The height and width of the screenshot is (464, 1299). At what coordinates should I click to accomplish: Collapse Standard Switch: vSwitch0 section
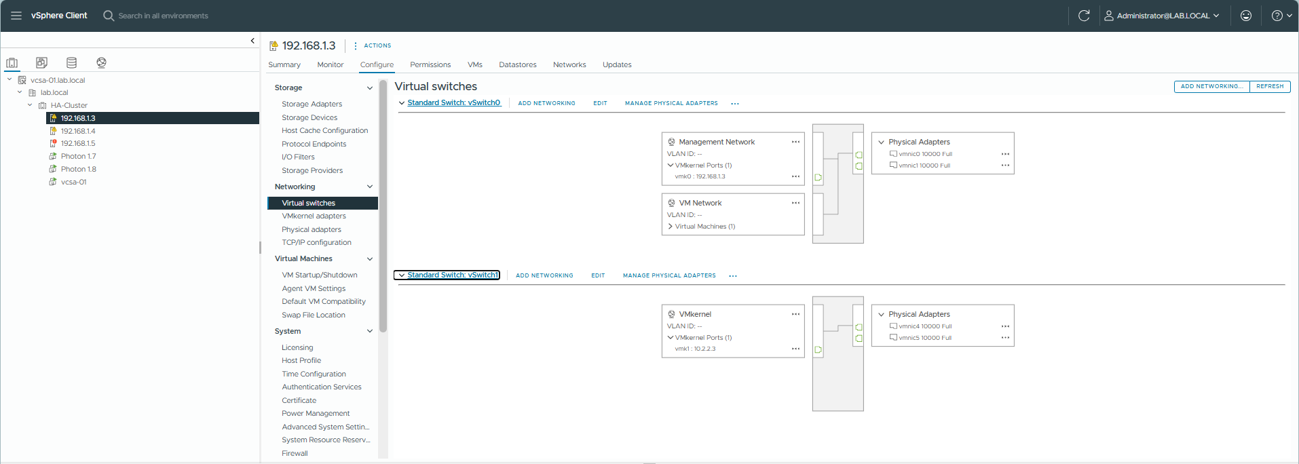click(402, 103)
